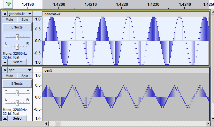Click Select button on genesis-iir track

[x=17, y=62]
